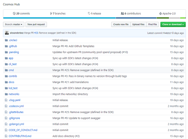188x139 pixels.
Task: Open the .clog.yaml file
Action: point(15,100)
